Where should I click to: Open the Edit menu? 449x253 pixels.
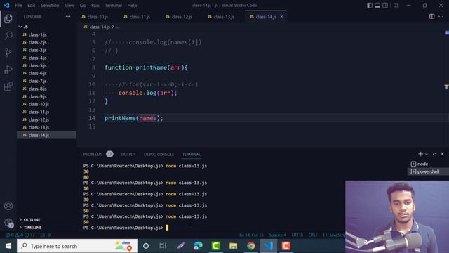(x=31, y=5)
